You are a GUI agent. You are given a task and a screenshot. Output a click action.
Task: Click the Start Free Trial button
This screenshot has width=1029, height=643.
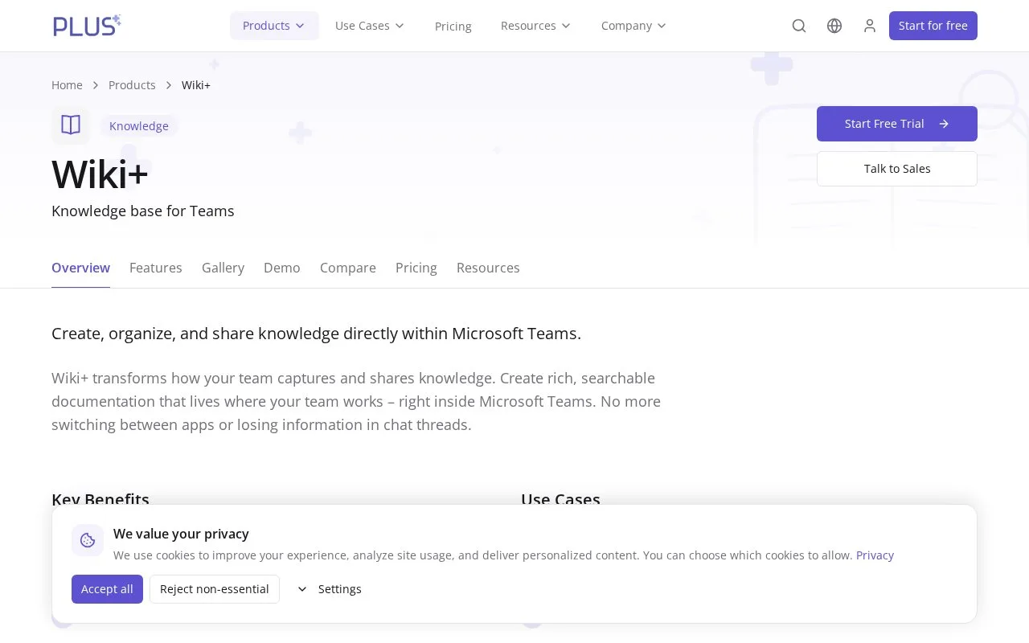pos(897,124)
